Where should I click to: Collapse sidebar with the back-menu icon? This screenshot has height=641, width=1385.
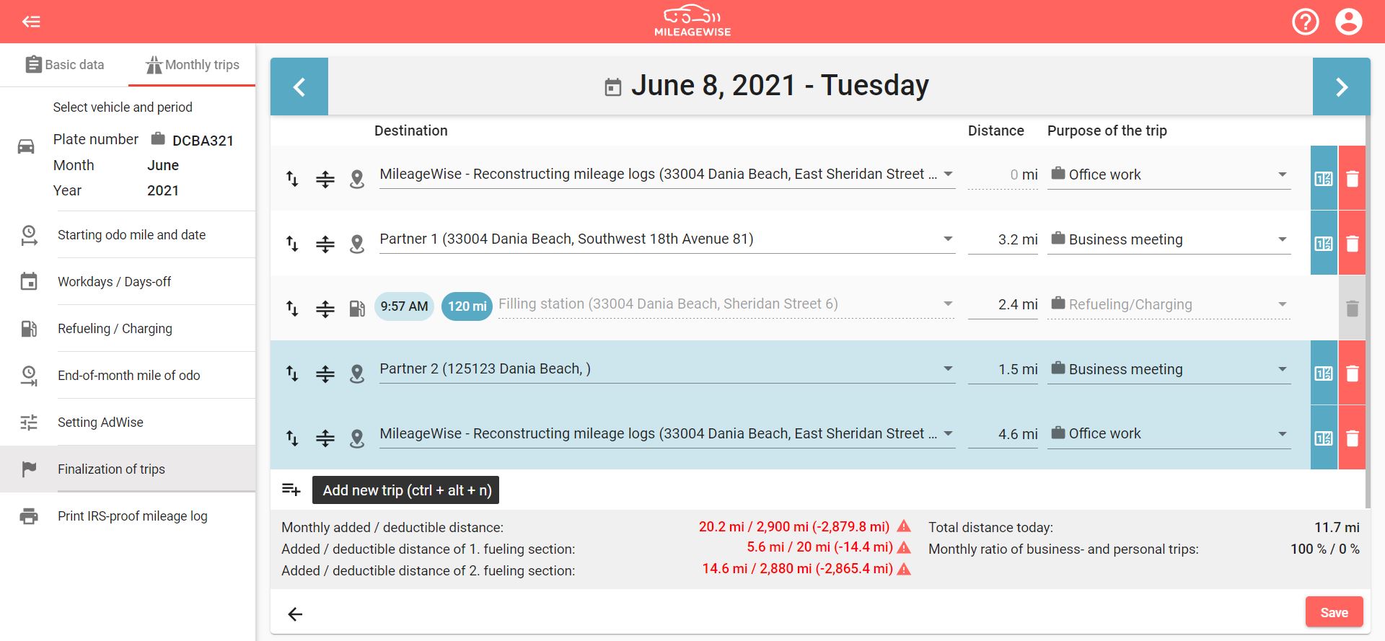coord(31,22)
